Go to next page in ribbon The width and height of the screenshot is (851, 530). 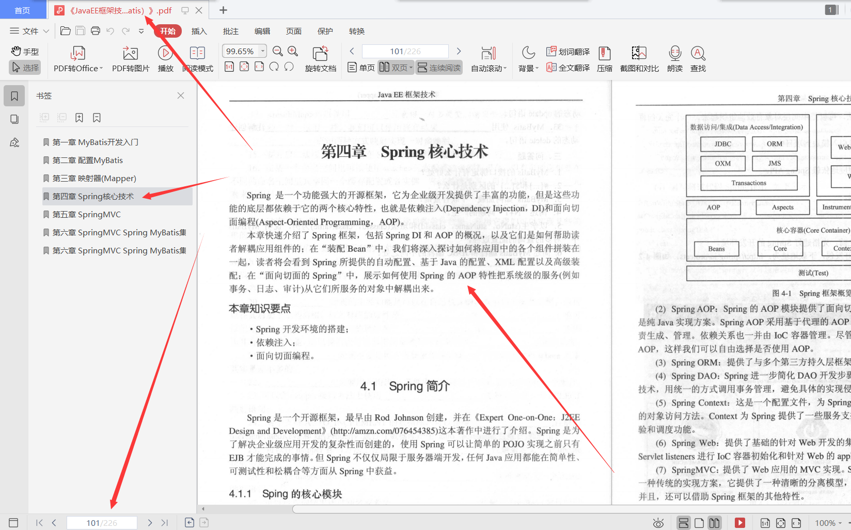pos(459,51)
